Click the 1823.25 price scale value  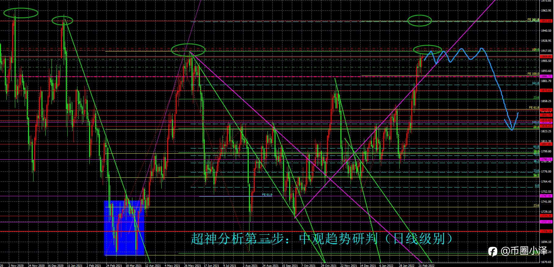tap(546, 131)
